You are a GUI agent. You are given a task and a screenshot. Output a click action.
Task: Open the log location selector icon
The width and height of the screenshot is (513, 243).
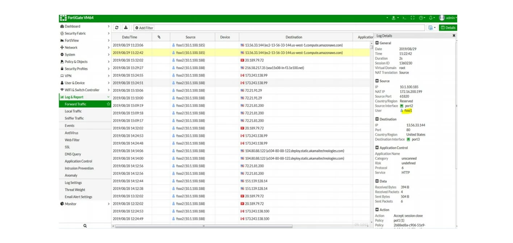coord(431,27)
